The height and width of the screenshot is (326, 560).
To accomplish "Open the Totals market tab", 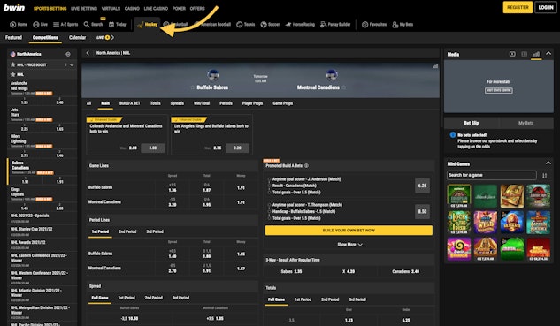I will [x=156, y=103].
